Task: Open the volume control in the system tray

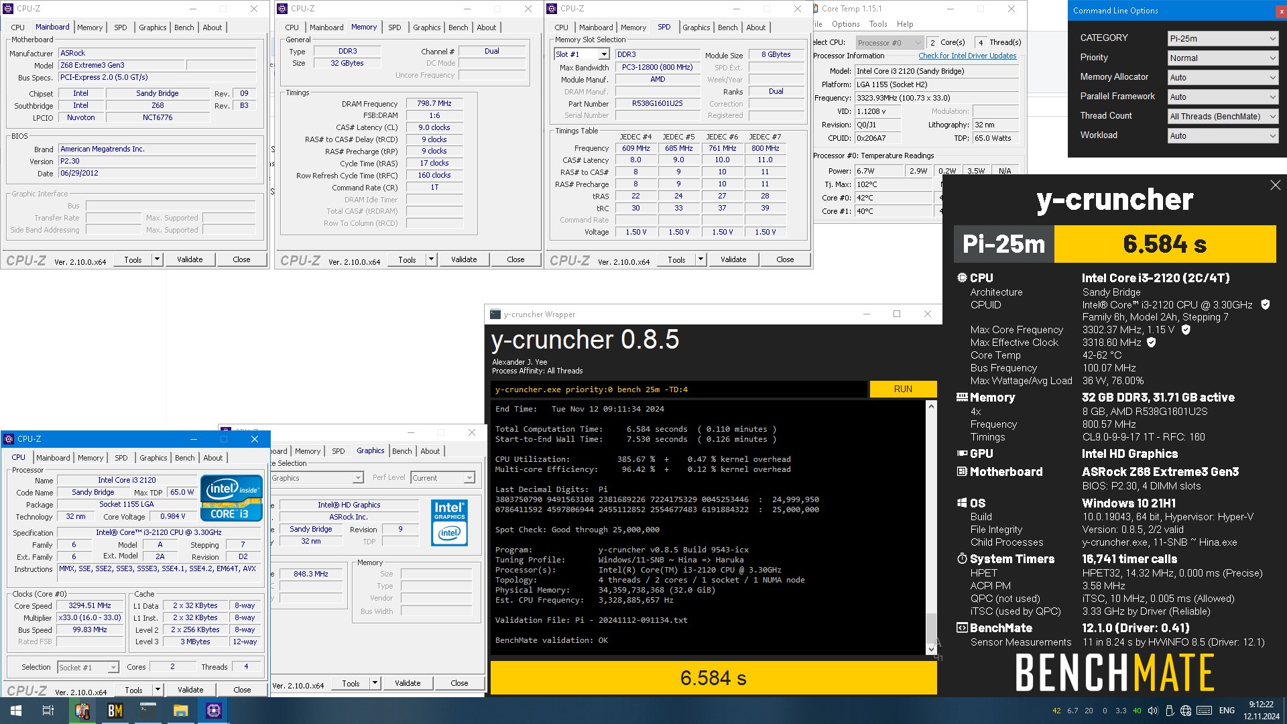Action: (1153, 711)
